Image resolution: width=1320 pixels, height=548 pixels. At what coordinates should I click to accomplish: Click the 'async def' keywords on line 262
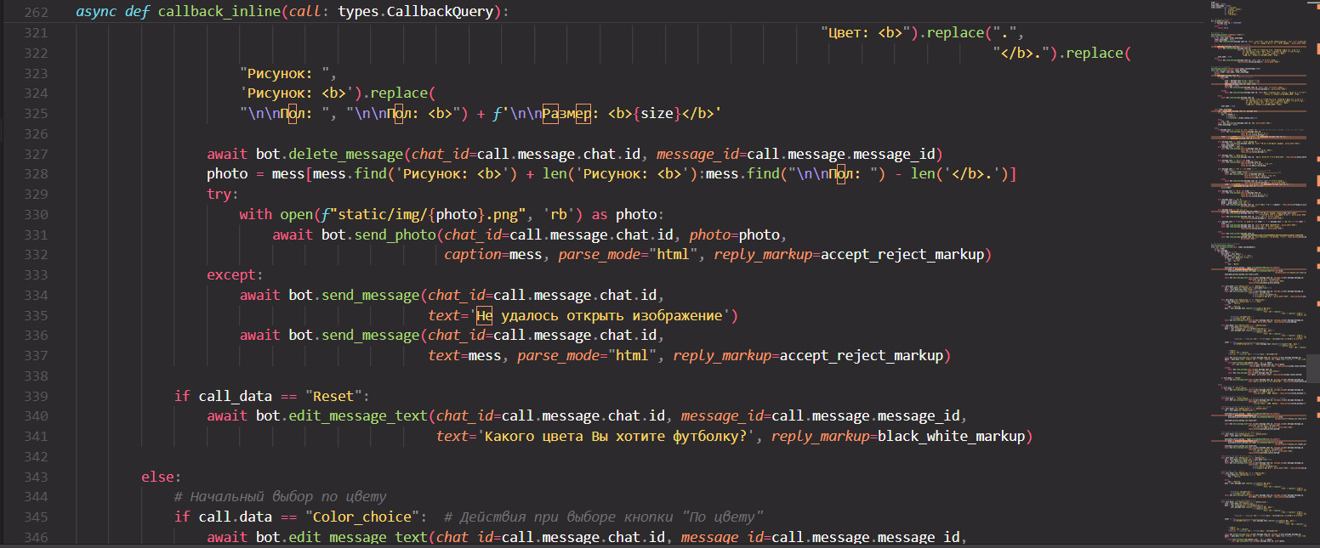113,13
